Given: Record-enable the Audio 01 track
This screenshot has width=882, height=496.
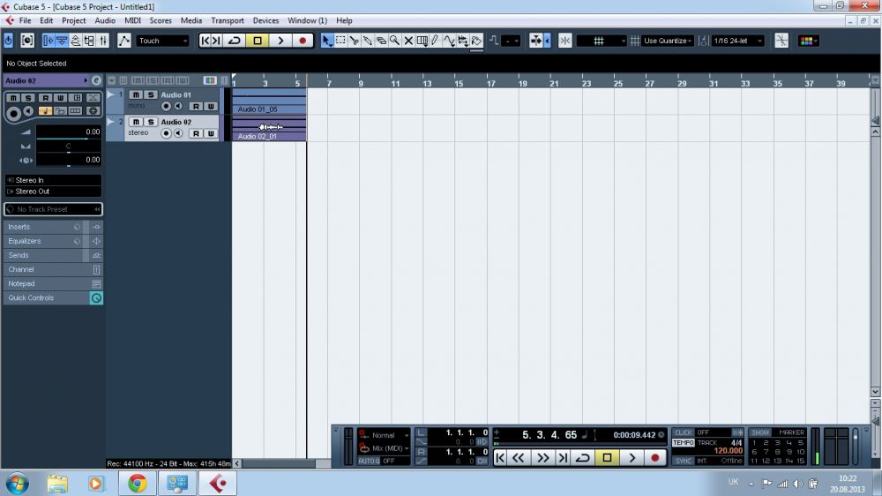Looking at the screenshot, I should [166, 106].
